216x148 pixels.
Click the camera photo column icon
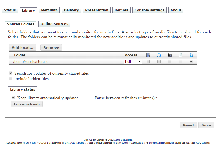point(170,55)
